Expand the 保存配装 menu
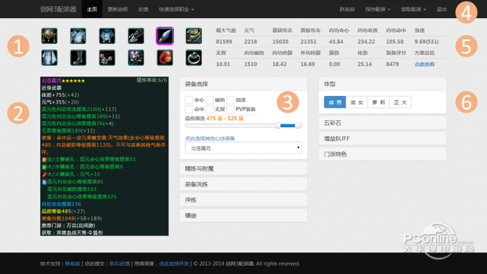This screenshot has width=487, height=274. tap(378, 9)
